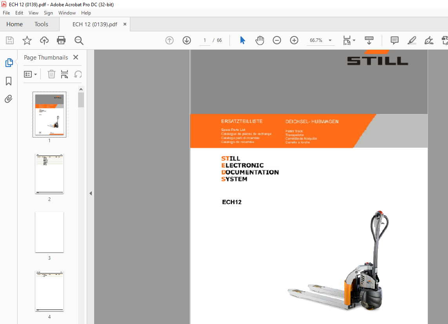The height and width of the screenshot is (324, 448).
Task: Open the Bookmarks panel
Action: point(9,81)
